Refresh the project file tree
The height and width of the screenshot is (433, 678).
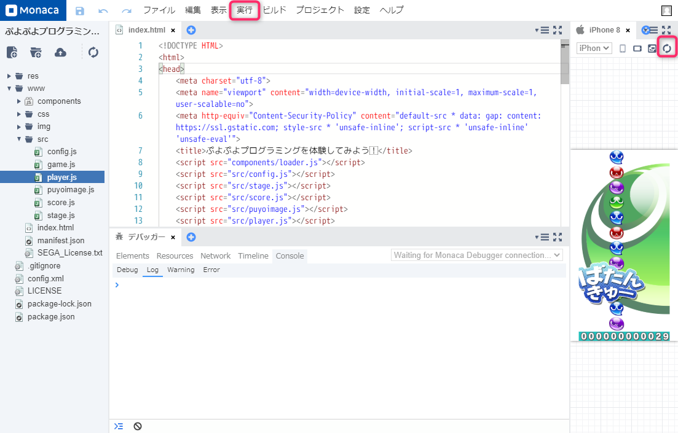tap(93, 52)
